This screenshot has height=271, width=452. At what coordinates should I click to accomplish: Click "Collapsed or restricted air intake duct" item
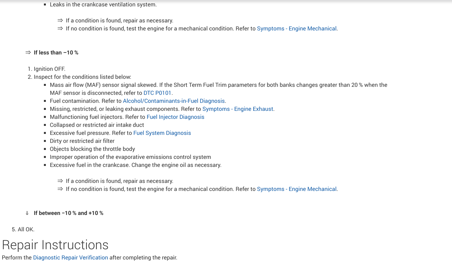[x=97, y=125]
